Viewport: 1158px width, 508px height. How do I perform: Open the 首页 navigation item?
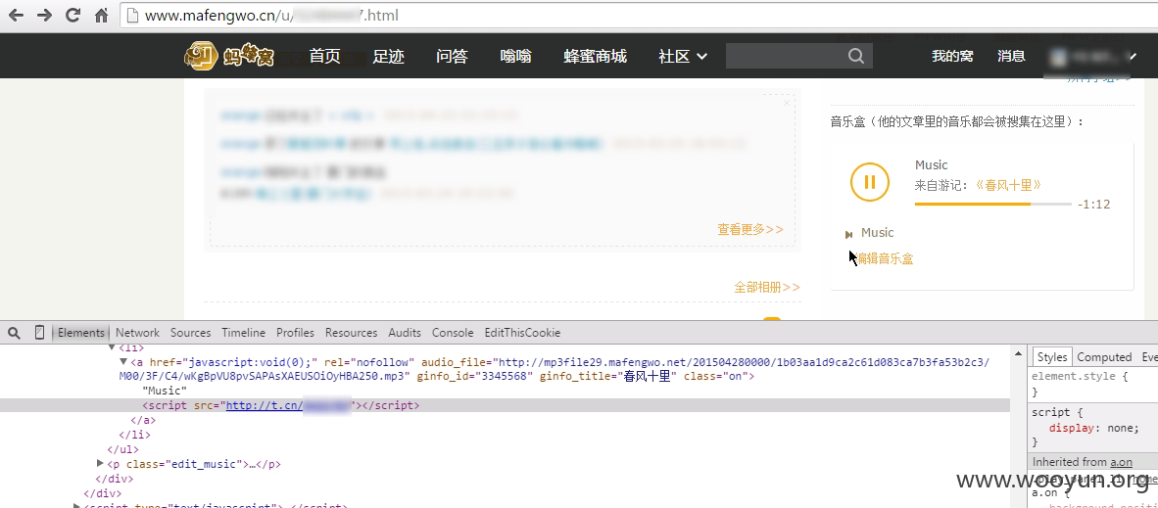click(325, 56)
